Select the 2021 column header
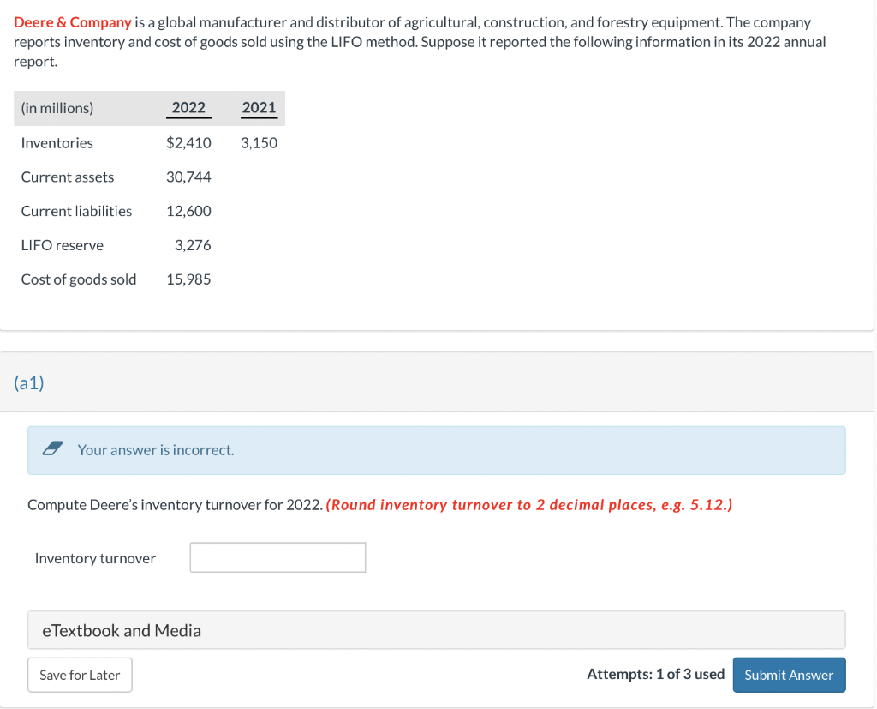Viewport: 877px width, 709px height. click(x=259, y=107)
